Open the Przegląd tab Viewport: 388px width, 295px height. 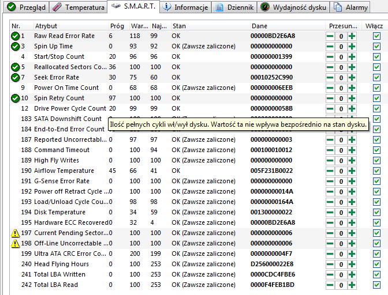point(26,7)
